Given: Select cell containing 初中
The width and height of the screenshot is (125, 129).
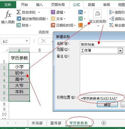Looking at the screenshot, I should coord(19,73).
